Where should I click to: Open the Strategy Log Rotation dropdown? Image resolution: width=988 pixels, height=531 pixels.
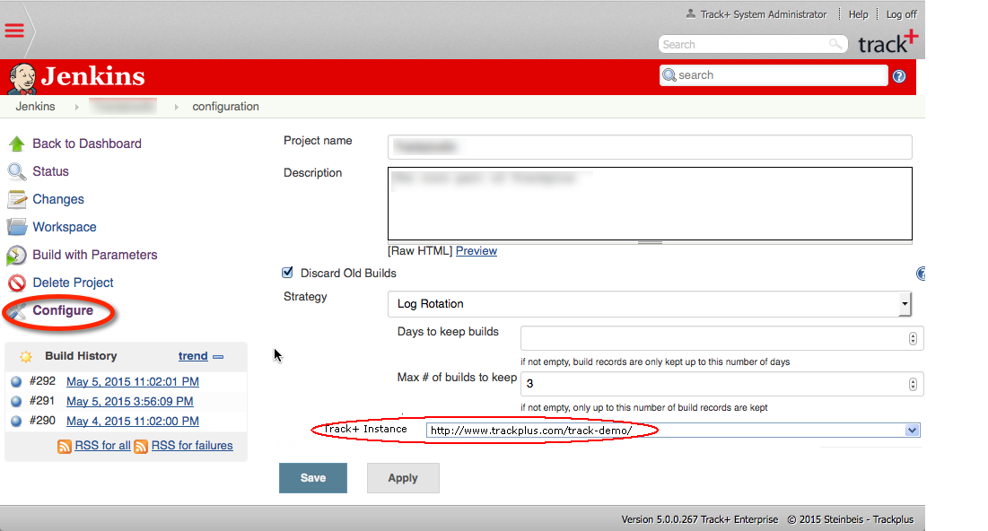905,304
